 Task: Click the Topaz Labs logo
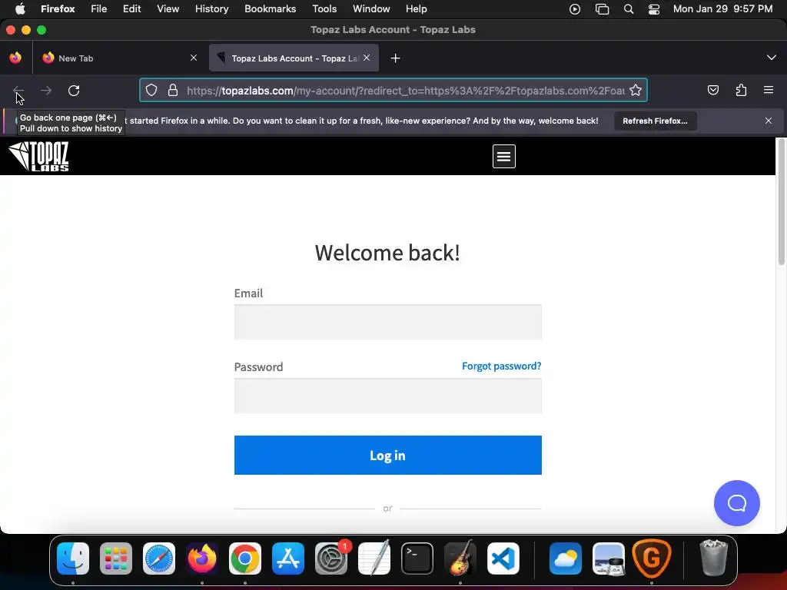[x=38, y=156]
